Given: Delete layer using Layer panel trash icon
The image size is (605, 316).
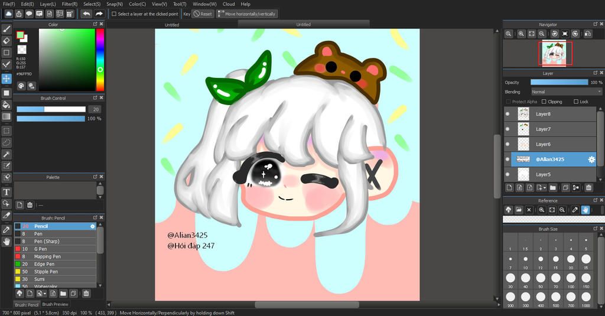Looking at the screenshot, I should pyautogui.click(x=588, y=188).
